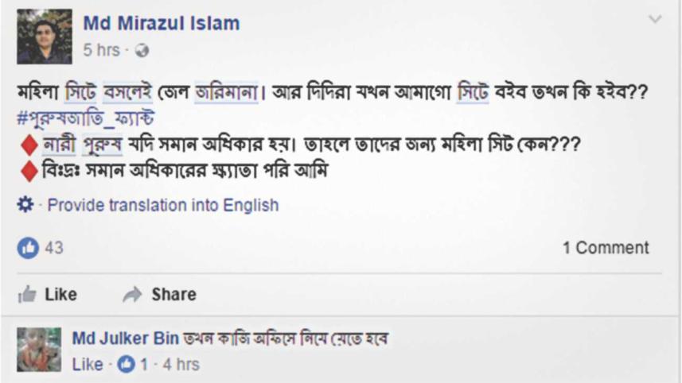Image resolution: width=682 pixels, height=383 pixels.
Task: Click the blue like reaction icon
Action: point(28,248)
